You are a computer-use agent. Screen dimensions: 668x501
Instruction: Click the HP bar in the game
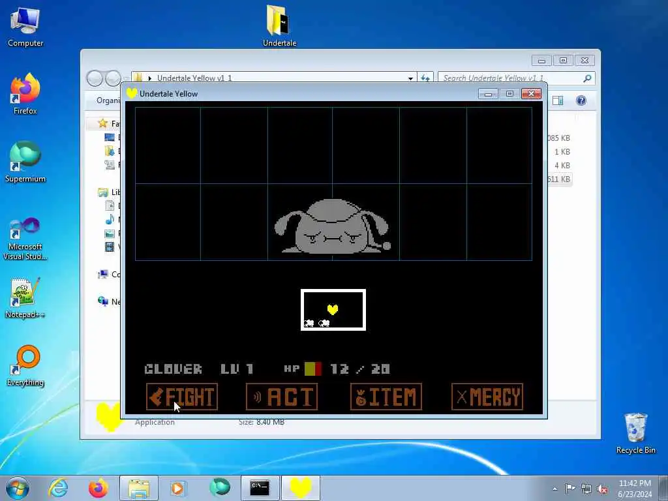pyautogui.click(x=312, y=369)
